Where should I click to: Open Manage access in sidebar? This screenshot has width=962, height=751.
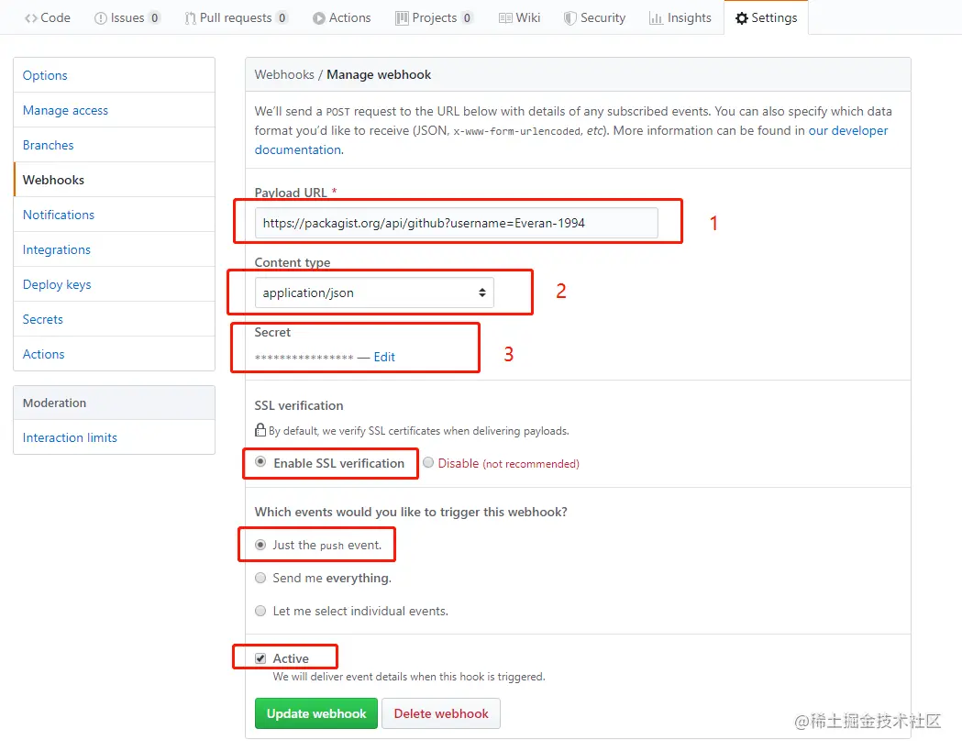(x=114, y=110)
